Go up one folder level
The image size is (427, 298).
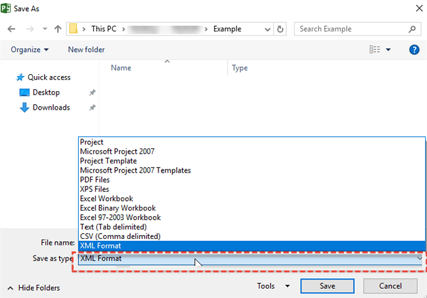point(58,29)
